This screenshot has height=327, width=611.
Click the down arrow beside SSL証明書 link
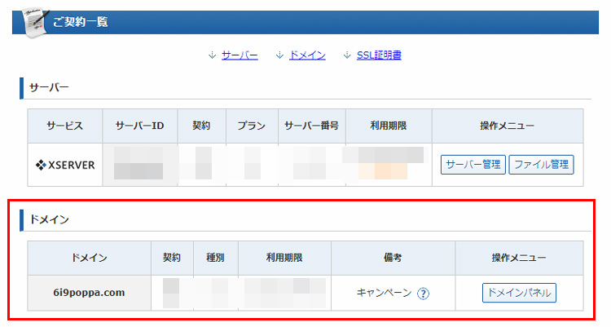[347, 55]
